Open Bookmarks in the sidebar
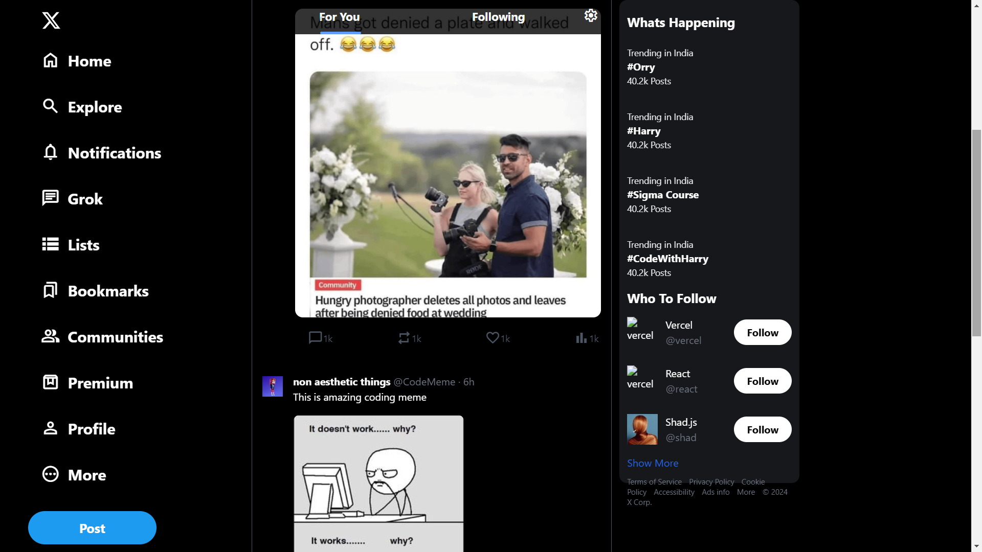The width and height of the screenshot is (982, 552). point(96,291)
